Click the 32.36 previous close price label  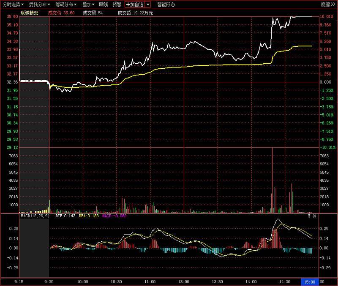point(12,82)
